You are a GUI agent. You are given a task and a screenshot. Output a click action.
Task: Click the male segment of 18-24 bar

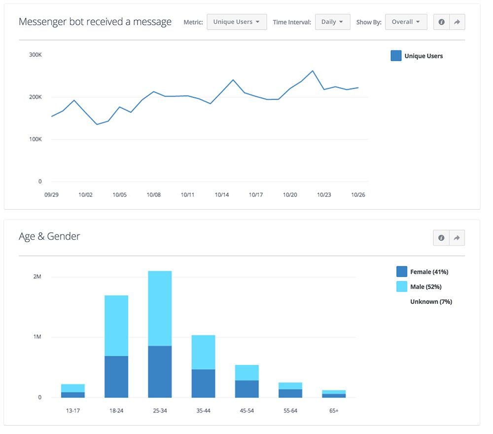tap(116, 325)
